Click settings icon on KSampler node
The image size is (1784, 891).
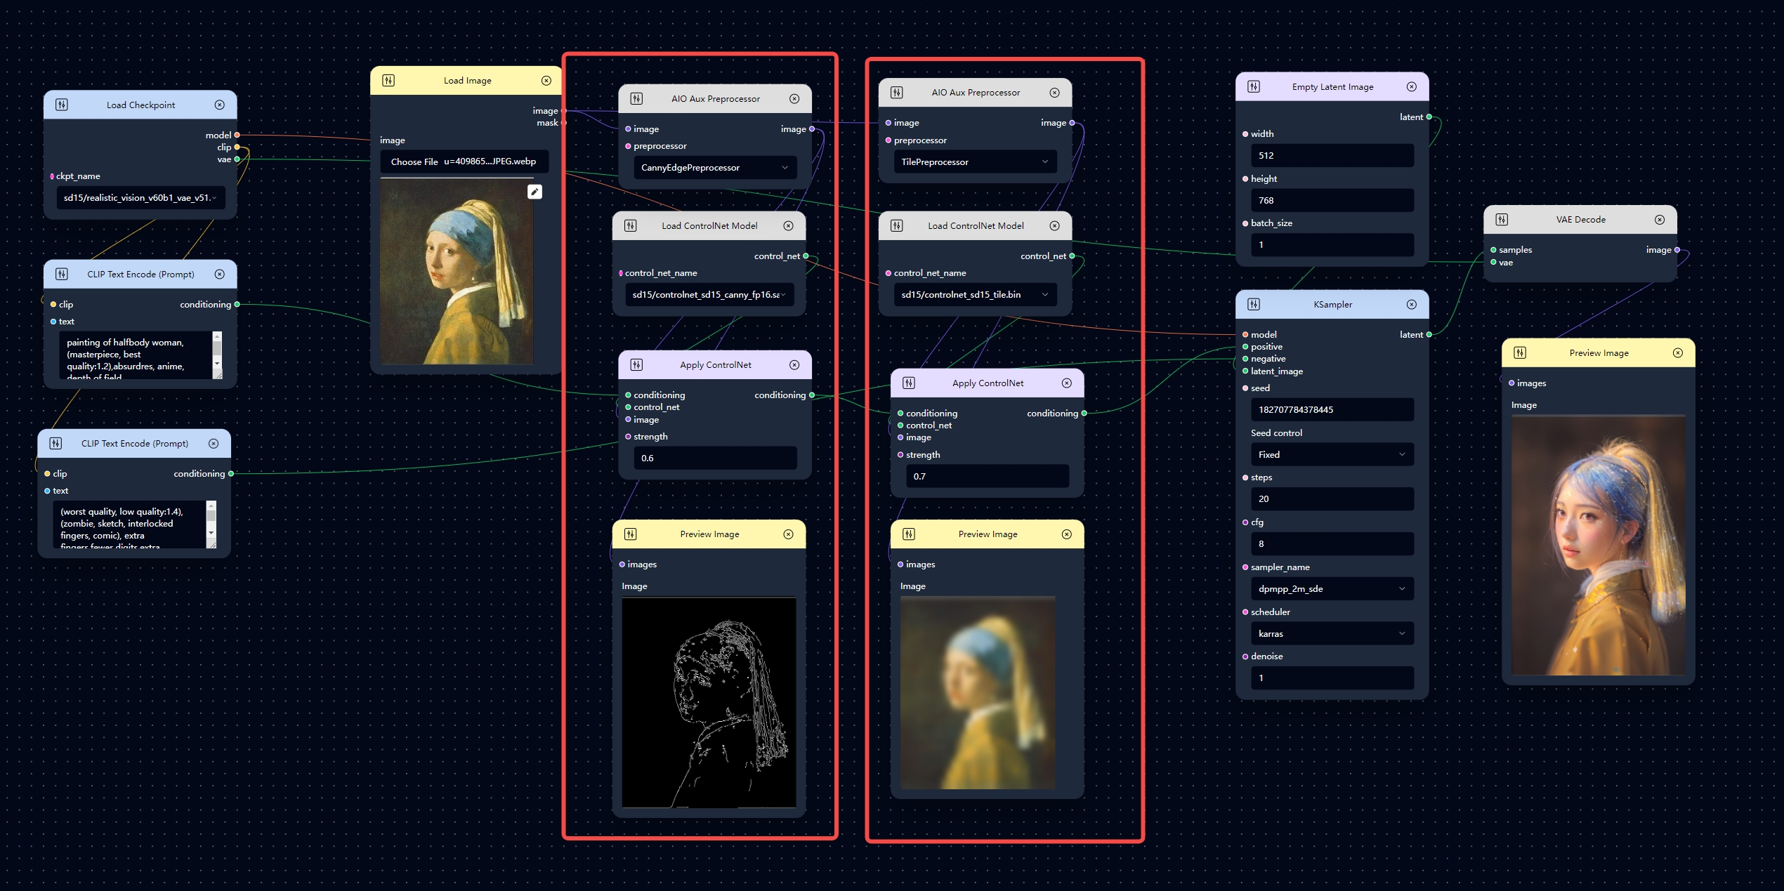1254,304
